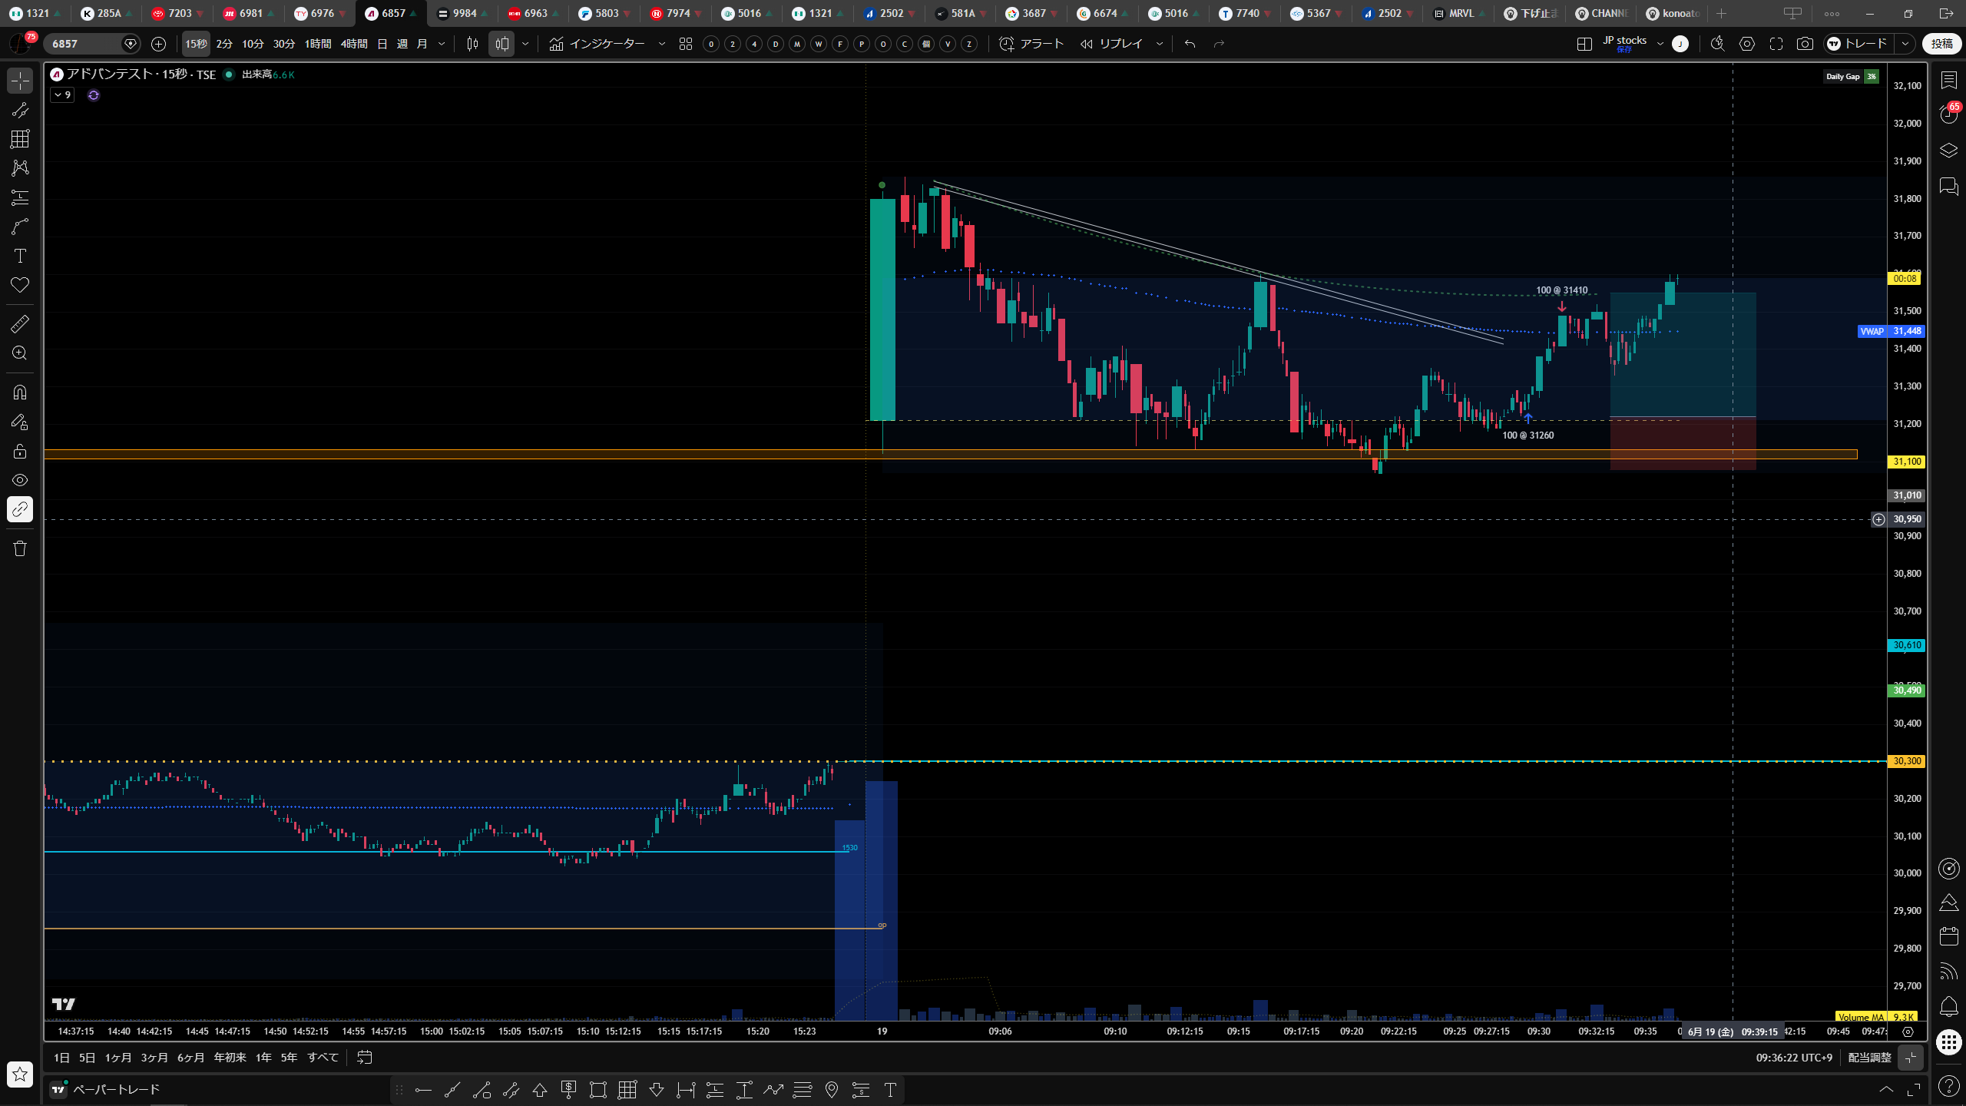Click the トレード trade button
1966x1106 pixels.
pyautogui.click(x=1858, y=44)
